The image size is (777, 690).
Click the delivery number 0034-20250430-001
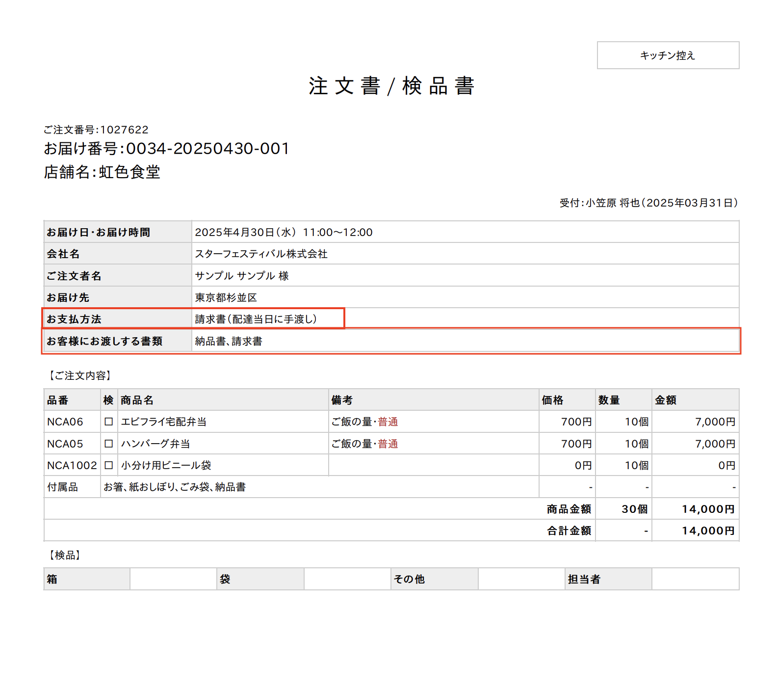pos(208,148)
